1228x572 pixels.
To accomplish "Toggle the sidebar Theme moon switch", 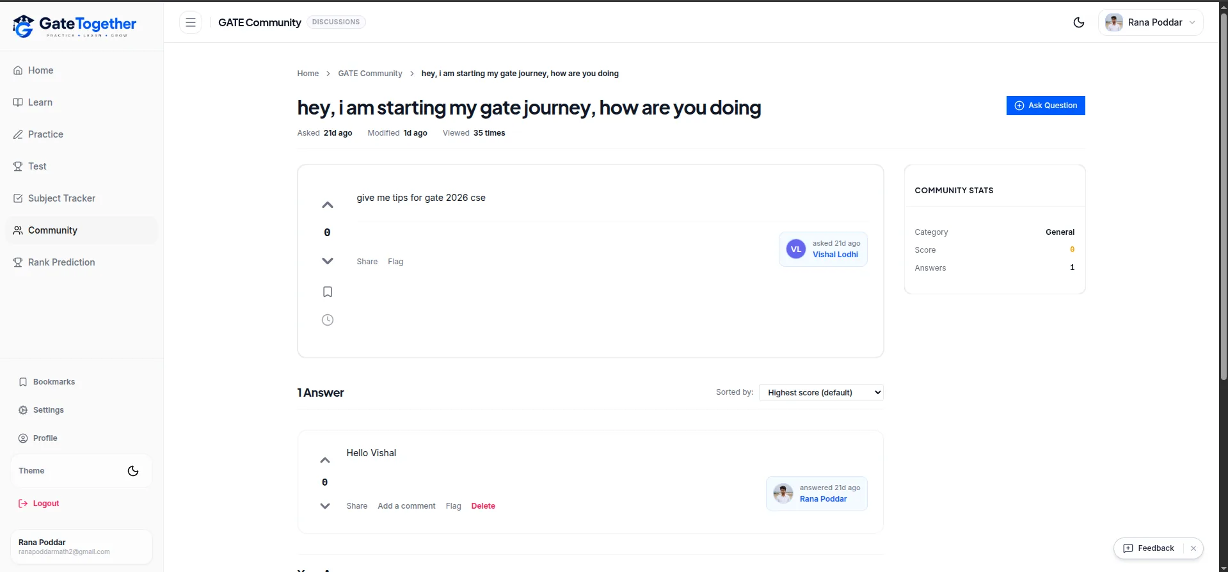I will 133,471.
